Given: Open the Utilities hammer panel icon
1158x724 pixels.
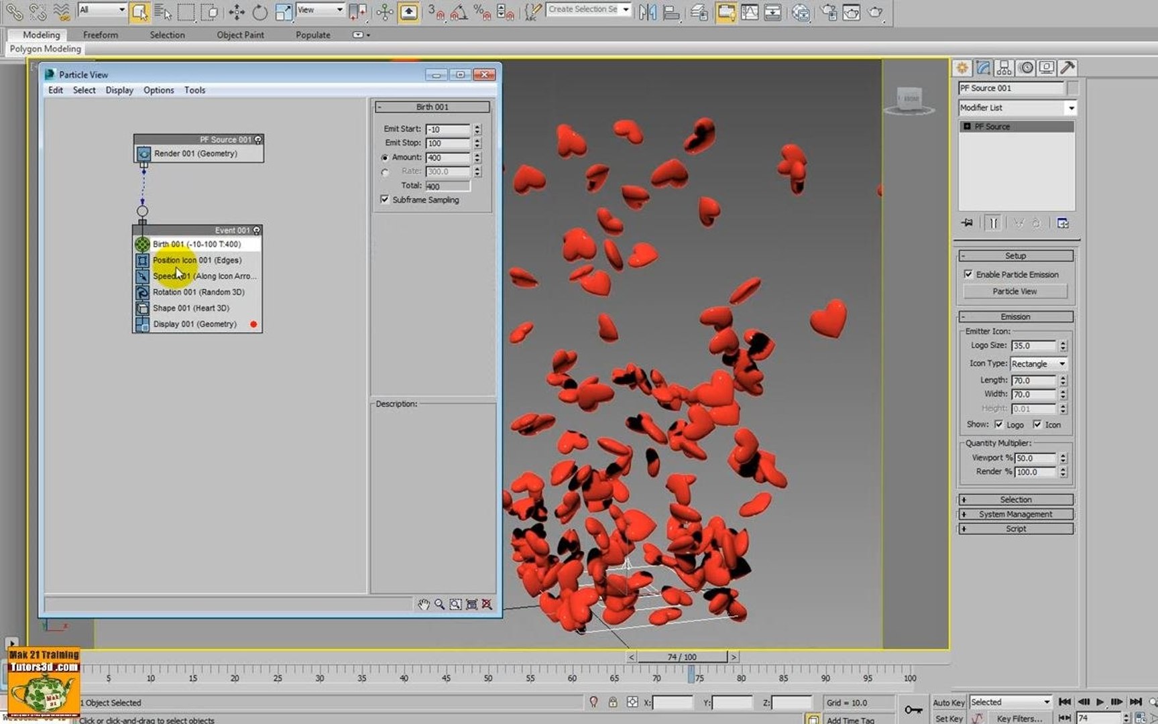Looking at the screenshot, I should coord(1067,68).
